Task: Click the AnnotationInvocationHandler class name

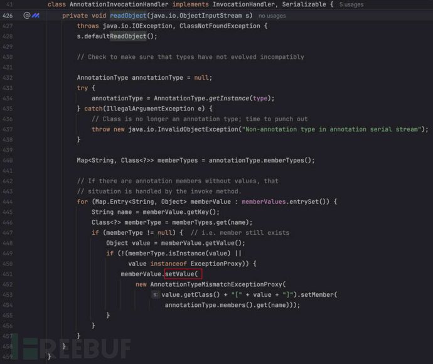Action: [119, 4]
